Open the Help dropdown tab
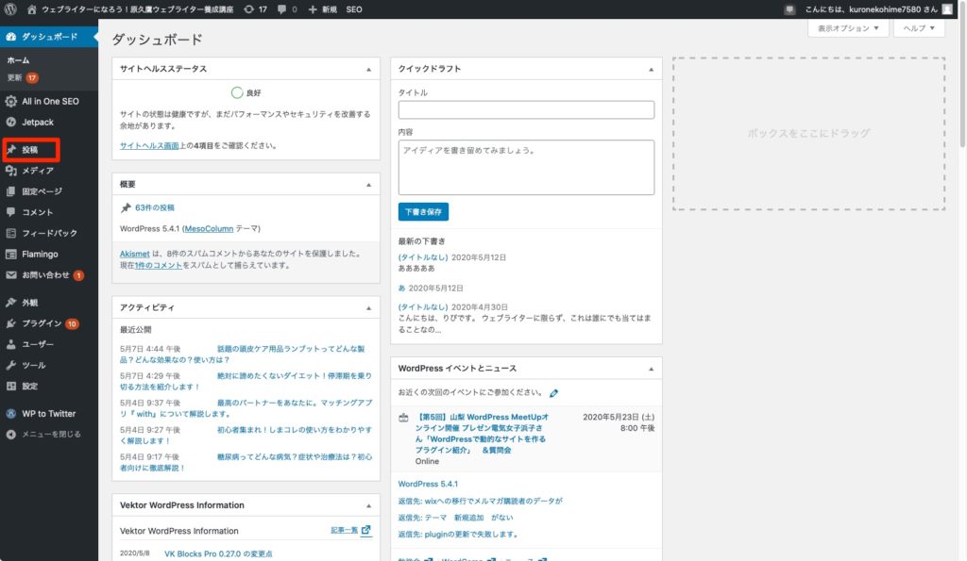The width and height of the screenshot is (967, 561). coord(919,28)
